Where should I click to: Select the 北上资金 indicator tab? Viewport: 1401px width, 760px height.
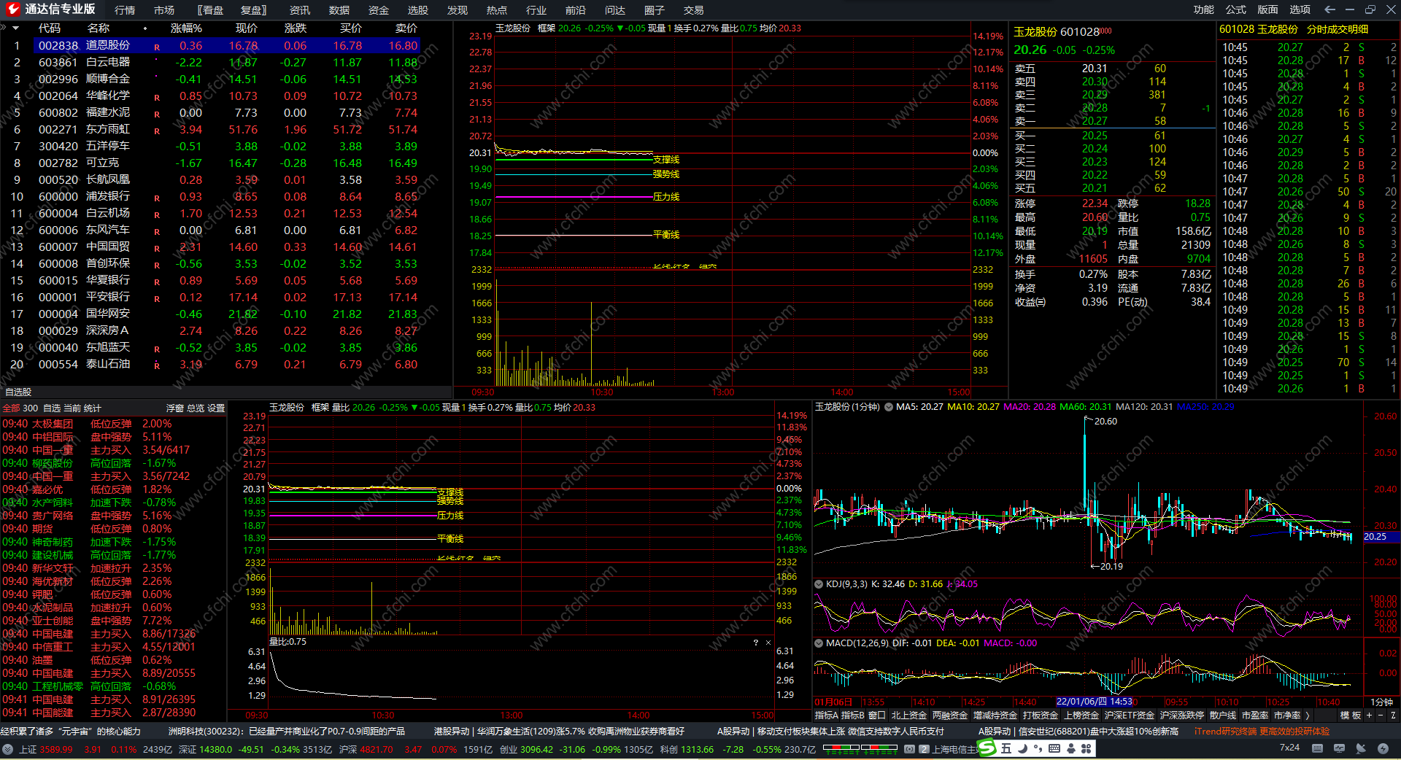tap(909, 716)
